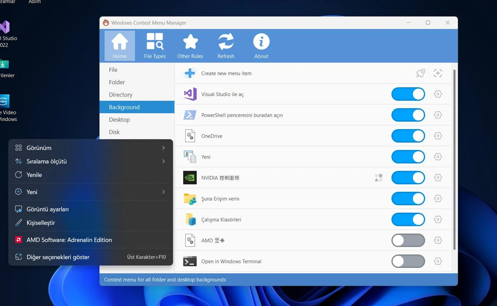Disable PowerShell penceresini buradan açın toggle

[408, 115]
